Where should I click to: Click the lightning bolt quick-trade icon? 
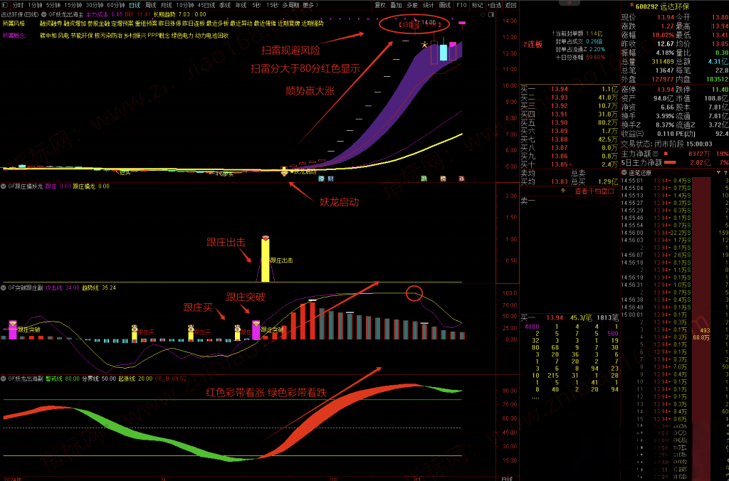tap(565, 191)
